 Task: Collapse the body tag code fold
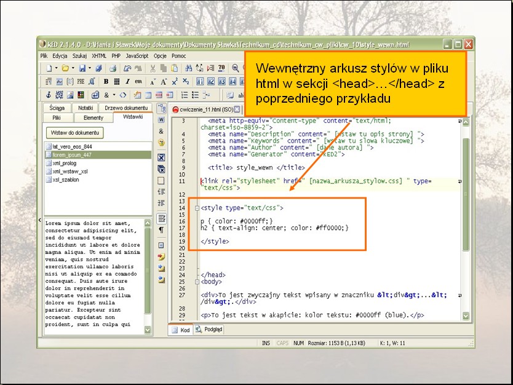(x=197, y=282)
